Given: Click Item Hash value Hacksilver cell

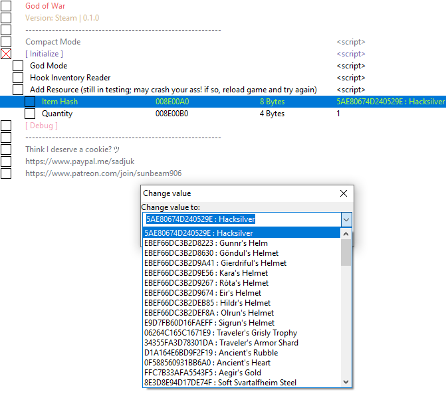Looking at the screenshot, I should (x=391, y=102).
